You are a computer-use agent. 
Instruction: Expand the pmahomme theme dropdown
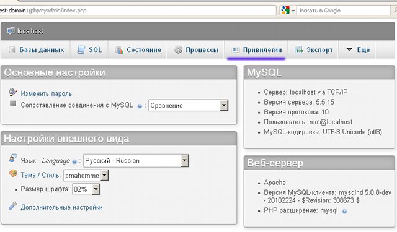[x=86, y=175]
